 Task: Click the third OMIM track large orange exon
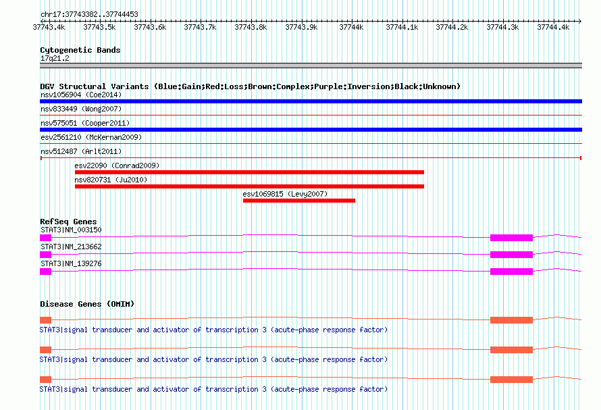[x=511, y=380]
